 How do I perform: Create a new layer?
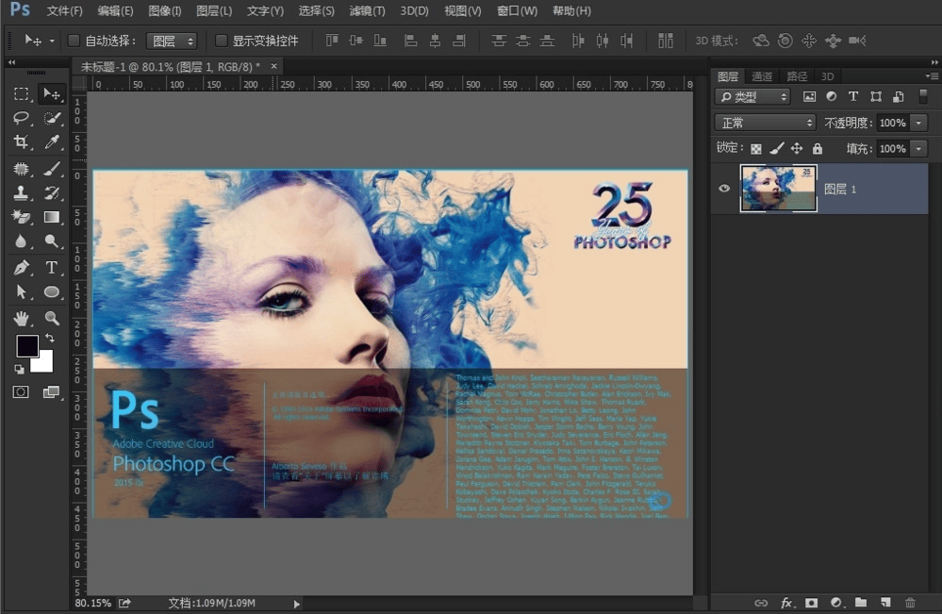tap(884, 602)
